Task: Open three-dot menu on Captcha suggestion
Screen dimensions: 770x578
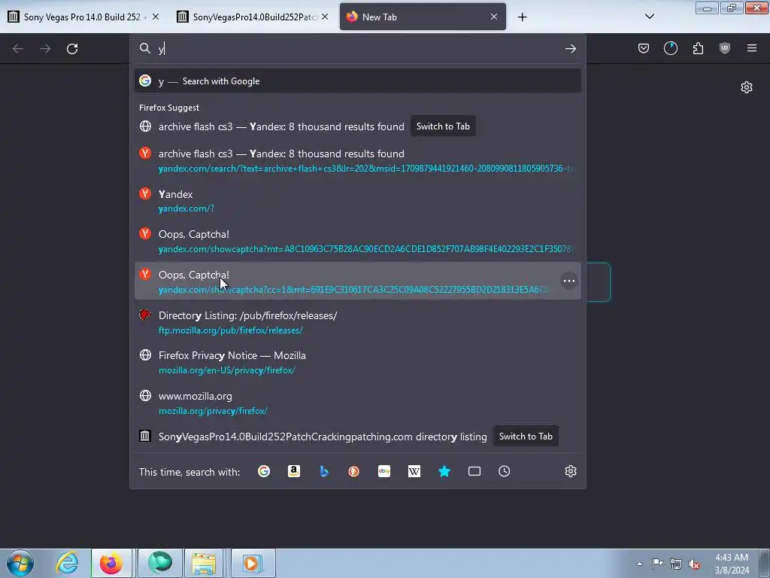Action: 568,281
